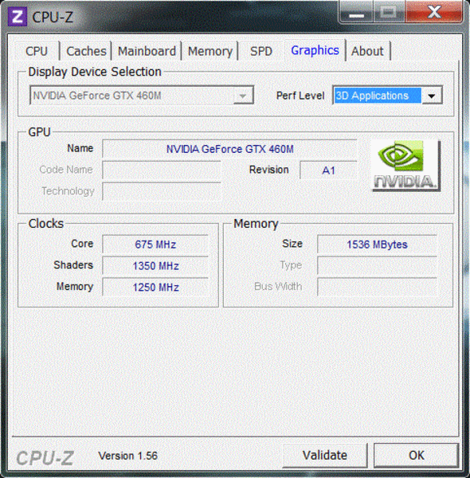Click the CPU-Z window title text

pyautogui.click(x=53, y=17)
